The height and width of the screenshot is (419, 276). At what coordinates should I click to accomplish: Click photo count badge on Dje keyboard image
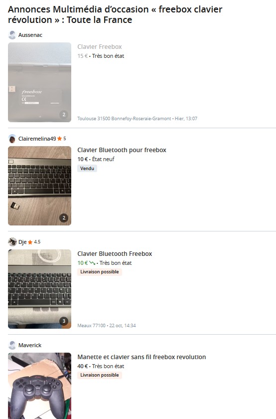pos(64,321)
